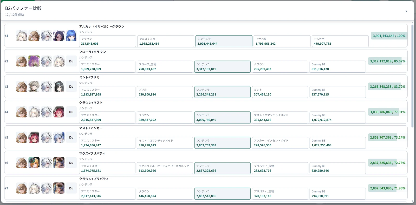
Task: Select the マクスウェル:オーディナリーメカニック damage card
Action: coord(165,168)
